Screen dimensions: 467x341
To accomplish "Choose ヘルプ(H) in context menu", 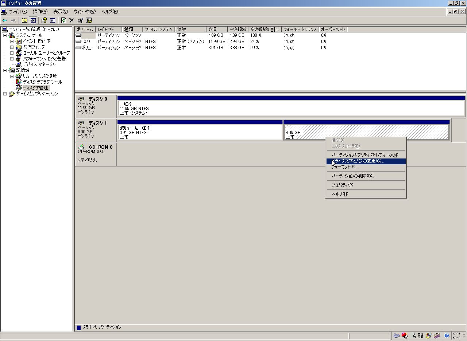I will click(366, 194).
